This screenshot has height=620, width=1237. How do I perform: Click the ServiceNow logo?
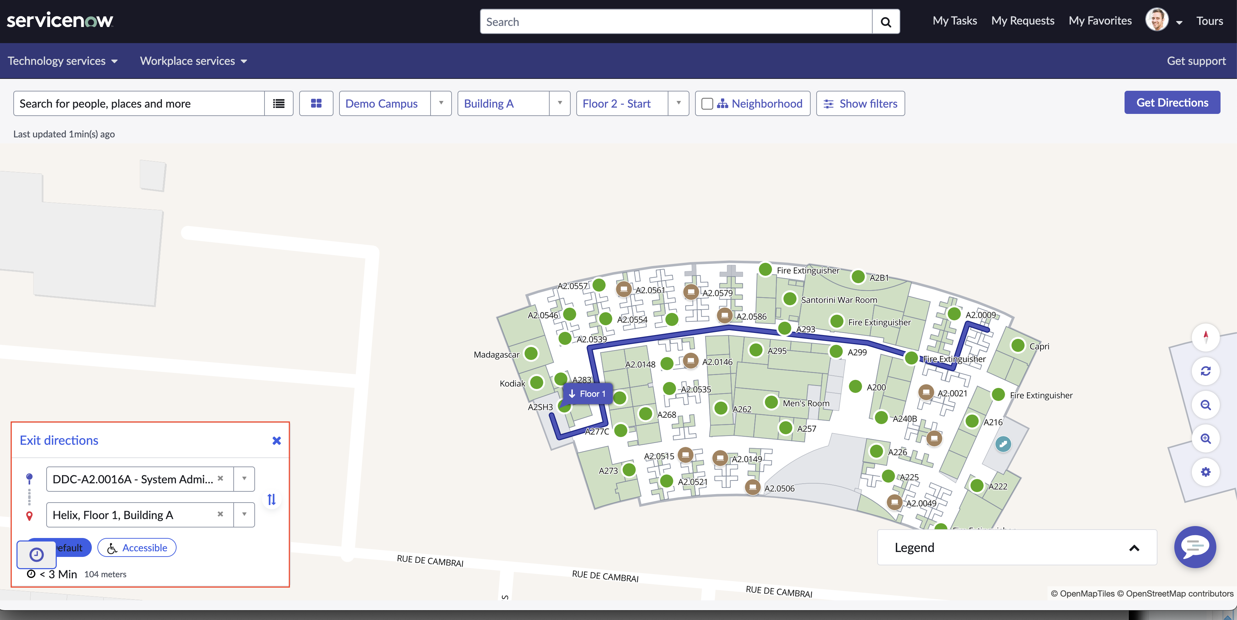60,21
